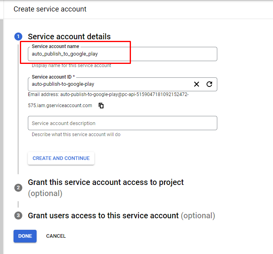This screenshot has width=273, height=254.
Task: Click into the Service account ID input
Action: (x=107, y=84)
